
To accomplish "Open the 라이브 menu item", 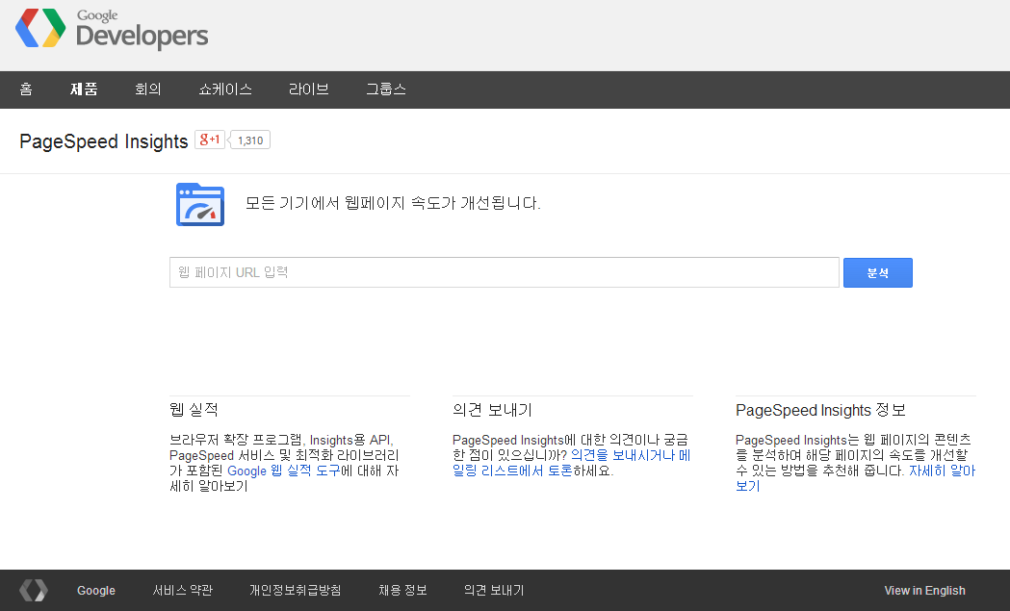I will pos(308,89).
